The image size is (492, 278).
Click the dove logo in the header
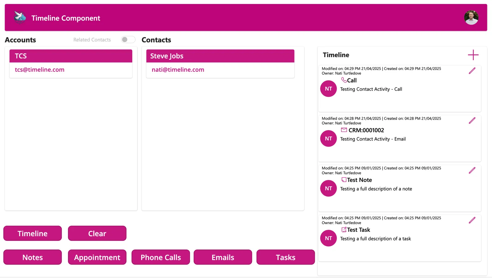[x=20, y=18]
